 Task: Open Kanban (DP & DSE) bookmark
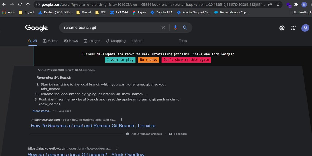(55, 12)
